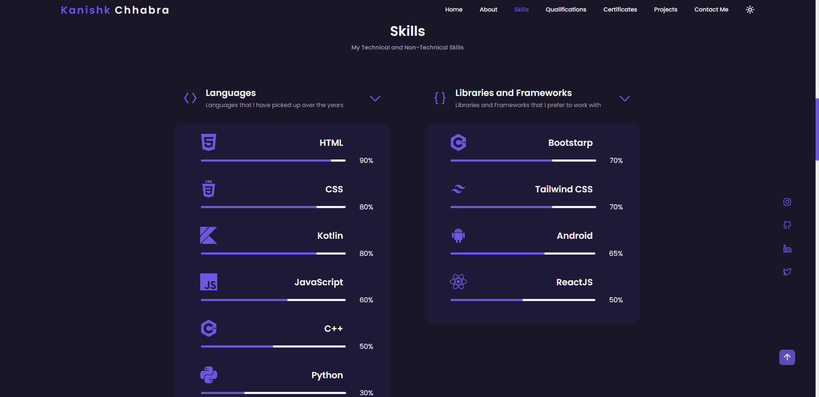Click the Kotlin logo icon
Screen dimensions: 819x397
point(209,235)
